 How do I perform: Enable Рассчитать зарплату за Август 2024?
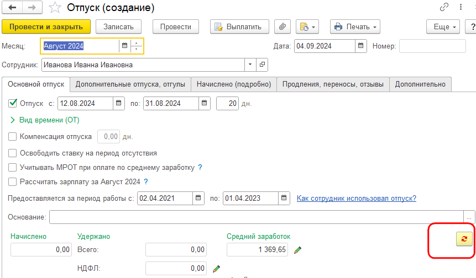tap(13, 181)
